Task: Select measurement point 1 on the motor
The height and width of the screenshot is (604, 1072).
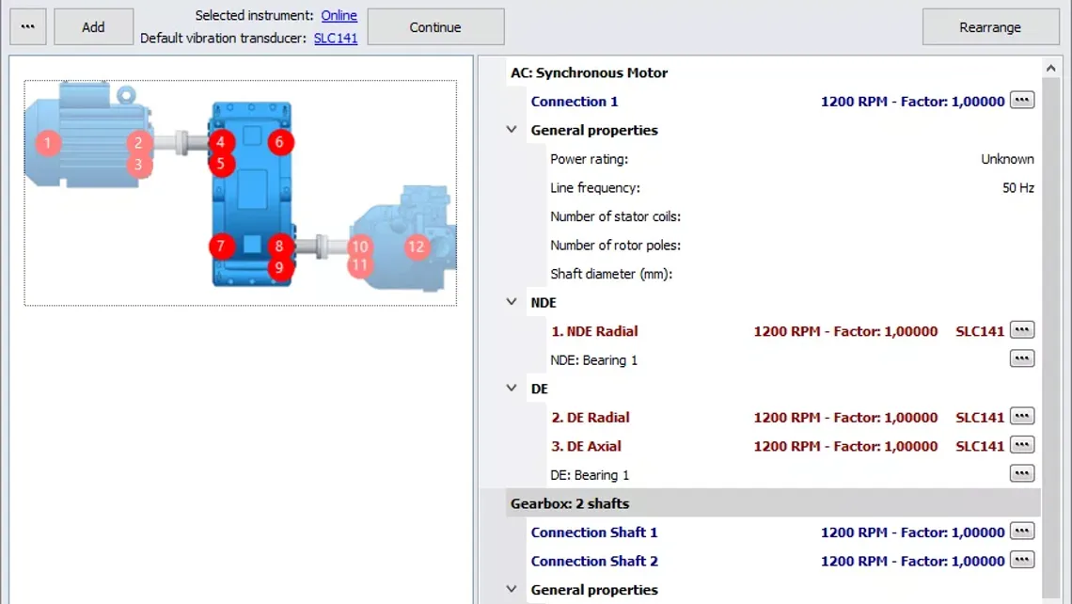Action: 46,143
